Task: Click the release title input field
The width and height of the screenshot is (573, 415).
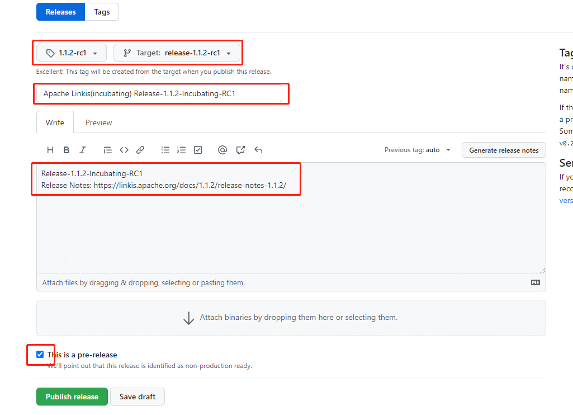Action: 159,93
